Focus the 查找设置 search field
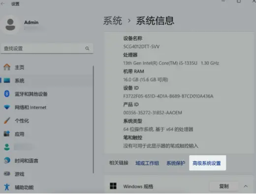Image resolution: width=256 pixels, height=194 pixels. 47,48
